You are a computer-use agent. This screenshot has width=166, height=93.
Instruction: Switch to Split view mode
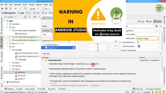tap(149, 21)
